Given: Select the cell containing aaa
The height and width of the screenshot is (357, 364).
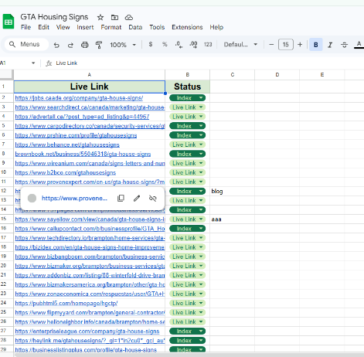Looking at the screenshot, I should [x=232, y=219].
